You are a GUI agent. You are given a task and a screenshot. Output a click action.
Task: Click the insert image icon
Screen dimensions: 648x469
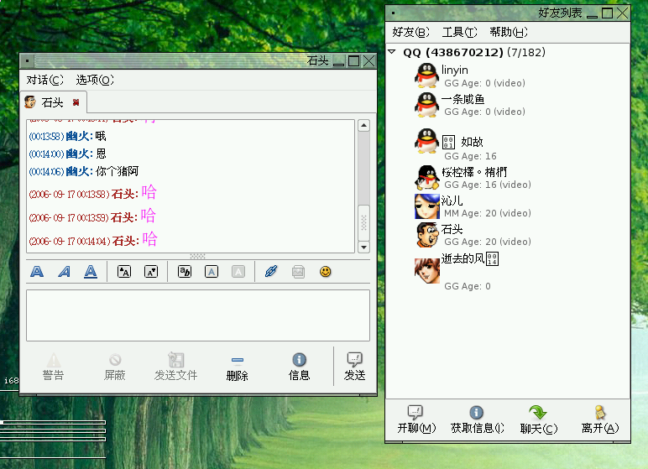tap(298, 272)
